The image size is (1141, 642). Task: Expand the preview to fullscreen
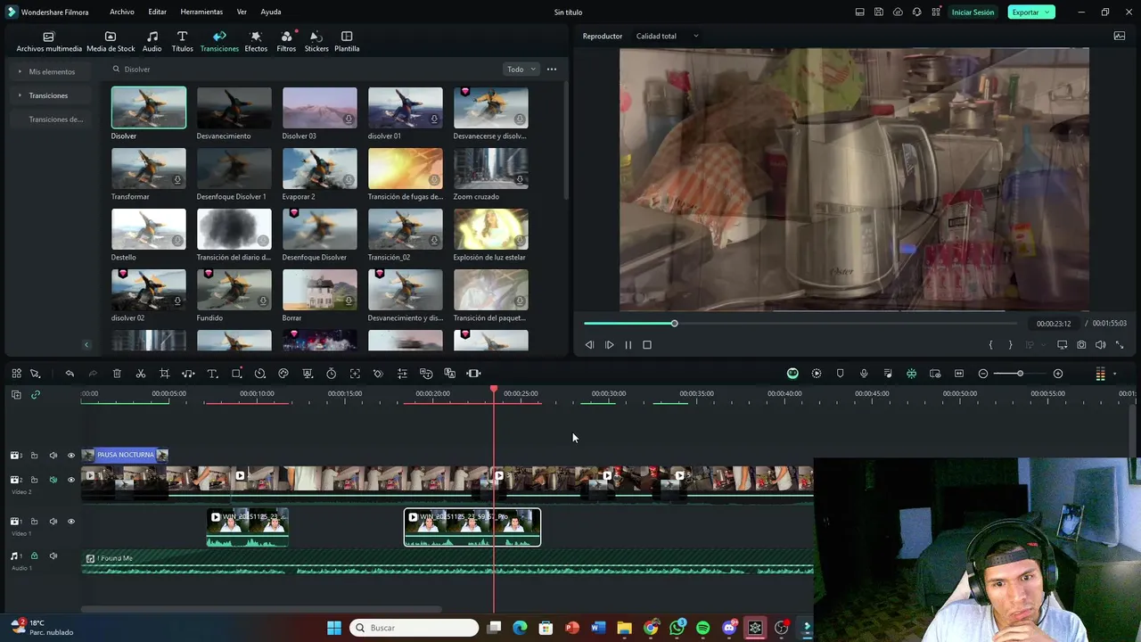[x=1120, y=345]
